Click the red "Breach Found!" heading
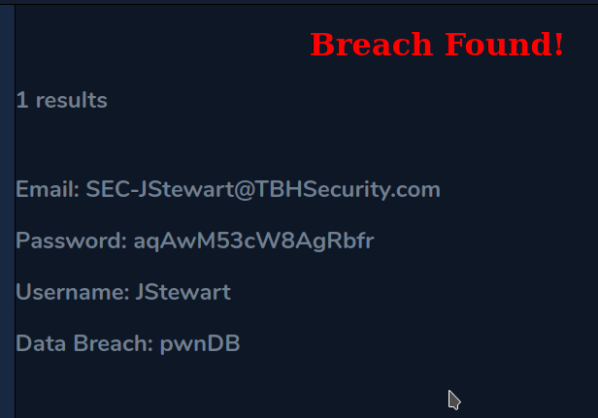 click(437, 45)
